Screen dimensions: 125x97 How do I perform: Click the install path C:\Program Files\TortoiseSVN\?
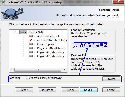click(x=44, y=78)
